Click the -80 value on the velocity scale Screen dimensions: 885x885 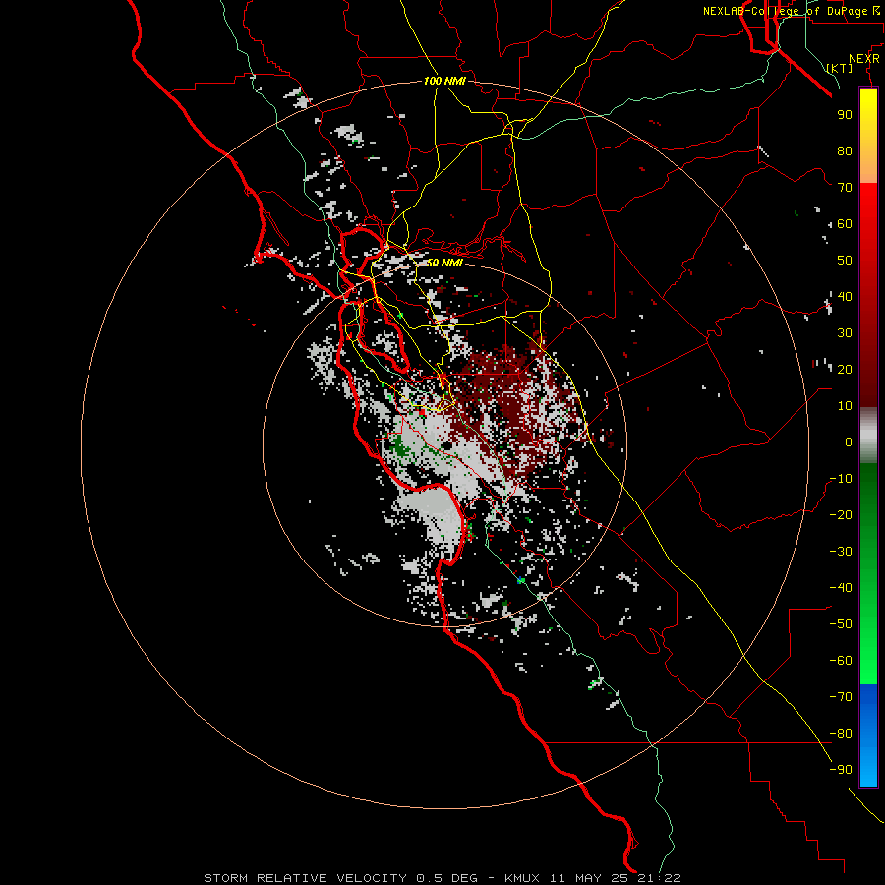[841, 734]
